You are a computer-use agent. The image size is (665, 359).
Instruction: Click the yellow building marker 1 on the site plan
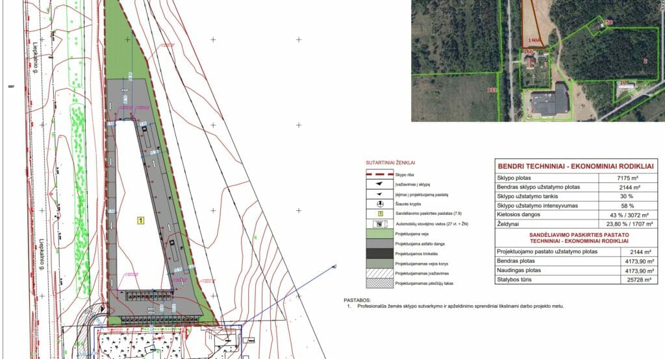(140, 221)
